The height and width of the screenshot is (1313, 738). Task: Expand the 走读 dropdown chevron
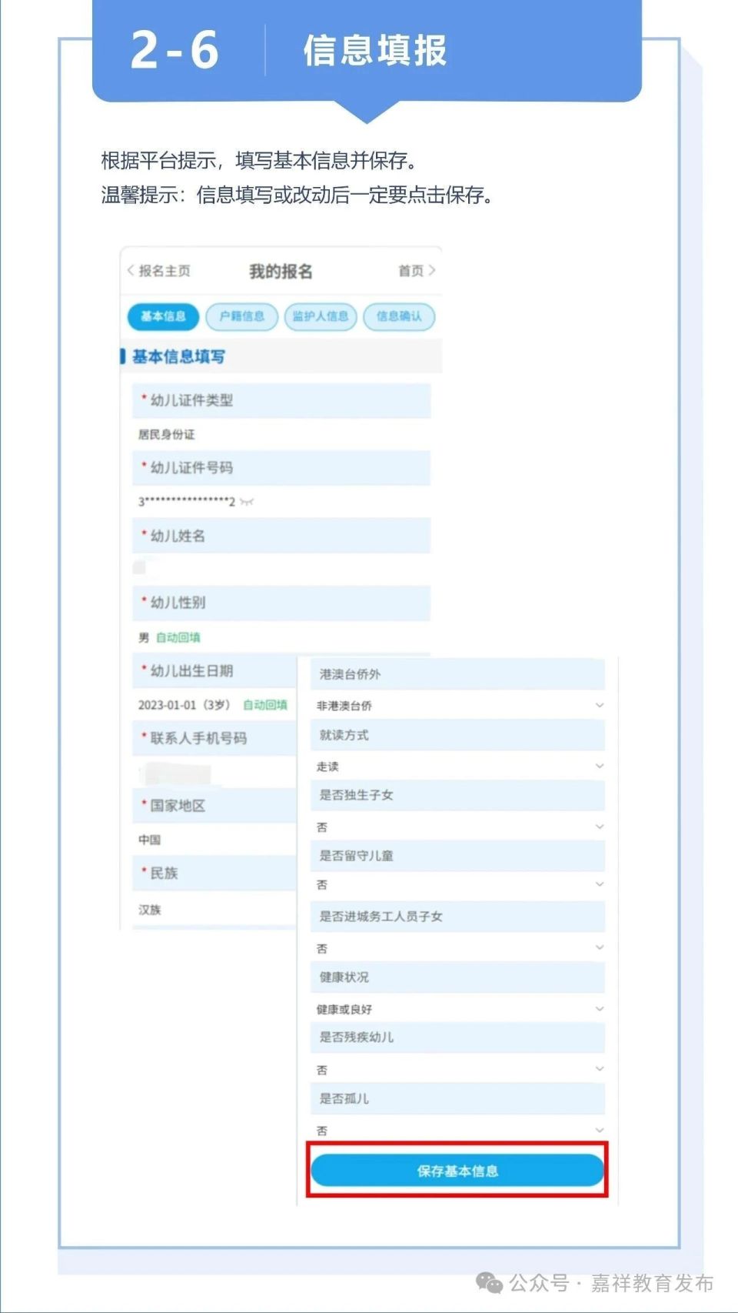(x=600, y=766)
